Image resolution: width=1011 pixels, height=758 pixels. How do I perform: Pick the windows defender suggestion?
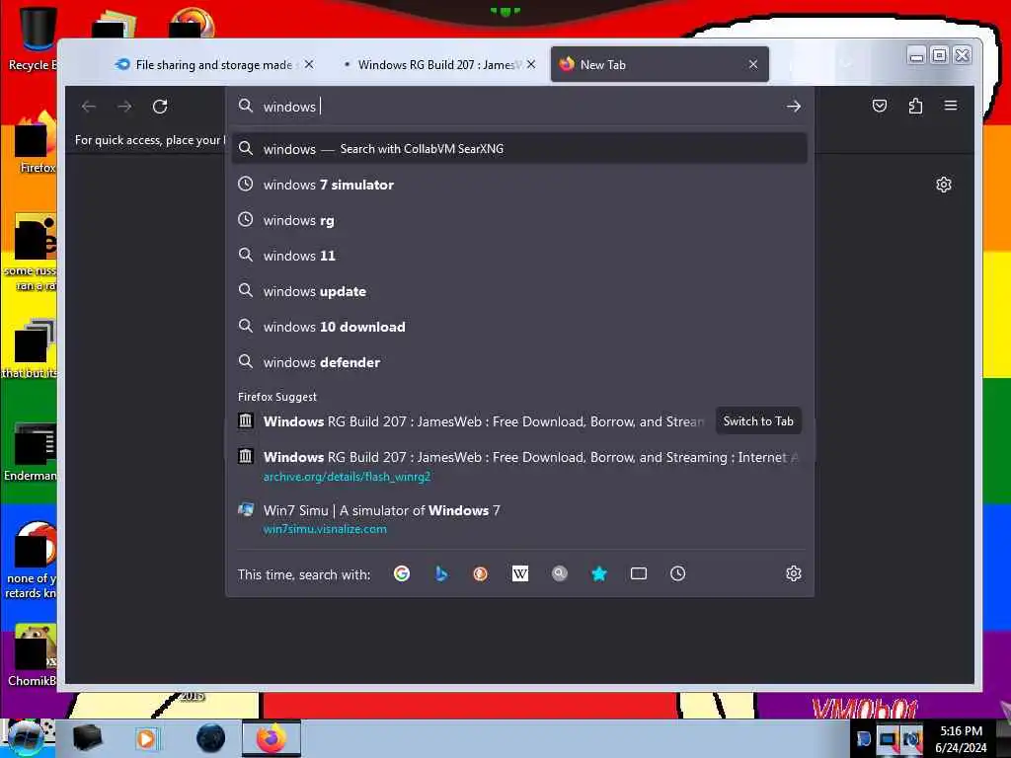[519, 362]
